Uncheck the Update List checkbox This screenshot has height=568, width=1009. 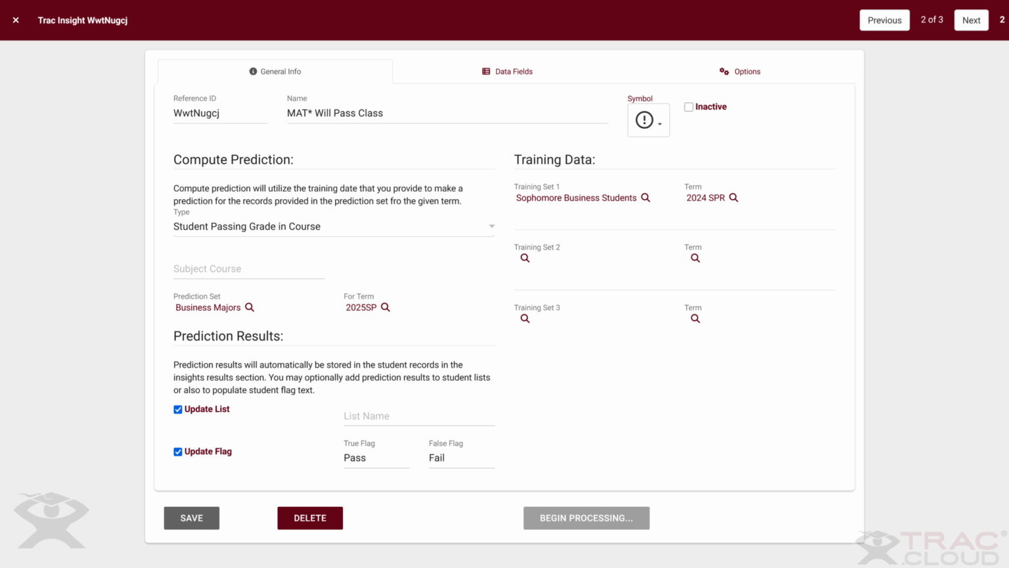tap(178, 410)
